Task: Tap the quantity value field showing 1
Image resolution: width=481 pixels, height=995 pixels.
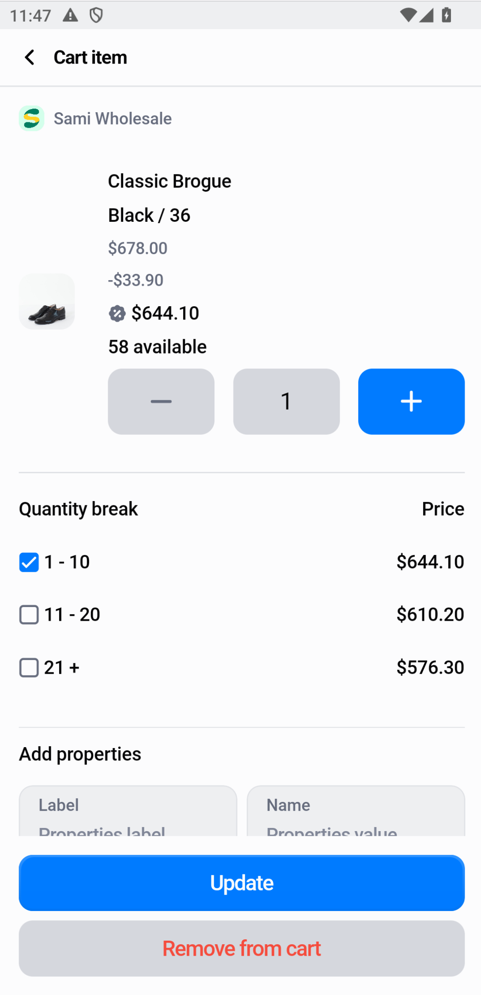Action: [x=286, y=401]
